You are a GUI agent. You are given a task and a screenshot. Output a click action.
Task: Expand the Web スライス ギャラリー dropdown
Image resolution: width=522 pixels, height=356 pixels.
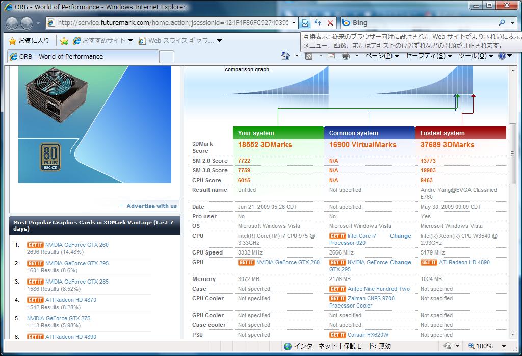click(219, 41)
